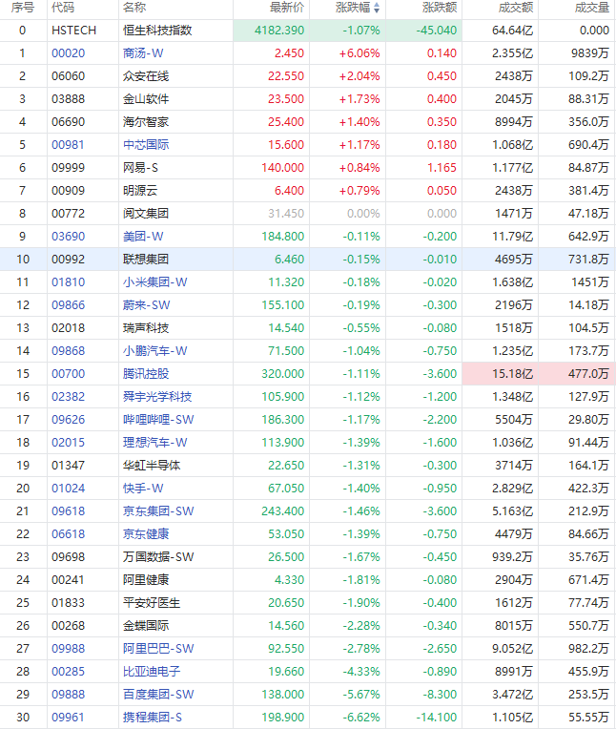
Task: Select the 网易-S row
Action: pyautogui.click(x=308, y=168)
